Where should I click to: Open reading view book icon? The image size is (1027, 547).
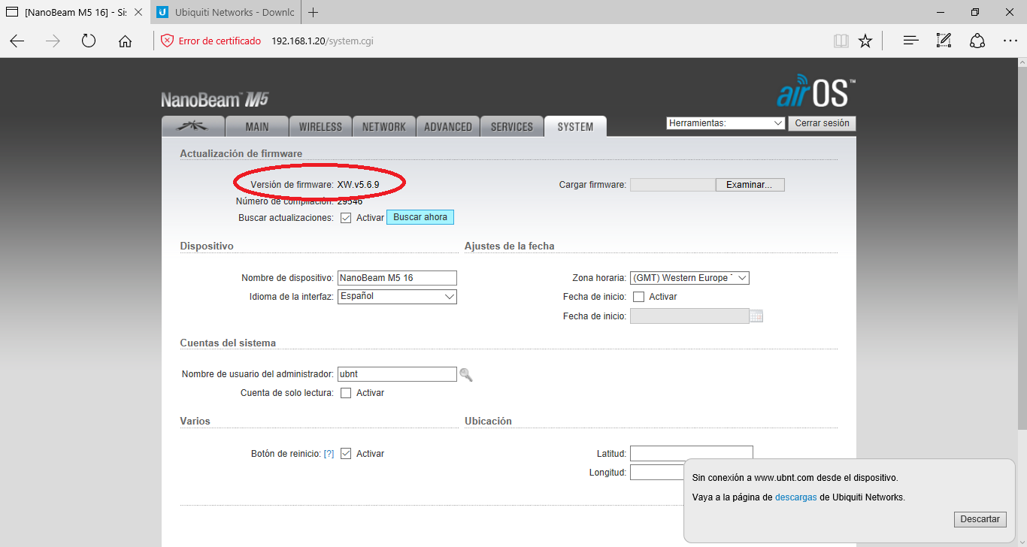coord(841,41)
